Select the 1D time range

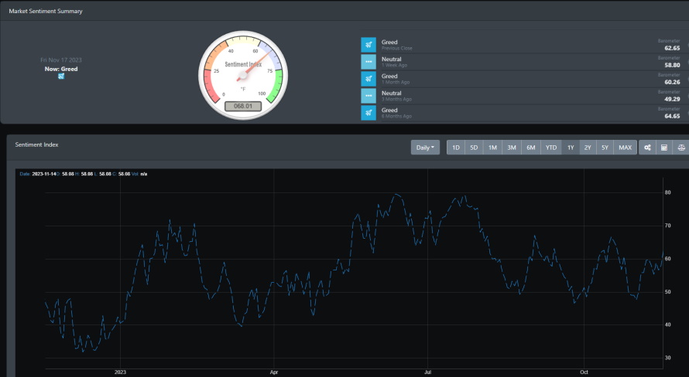(x=456, y=148)
